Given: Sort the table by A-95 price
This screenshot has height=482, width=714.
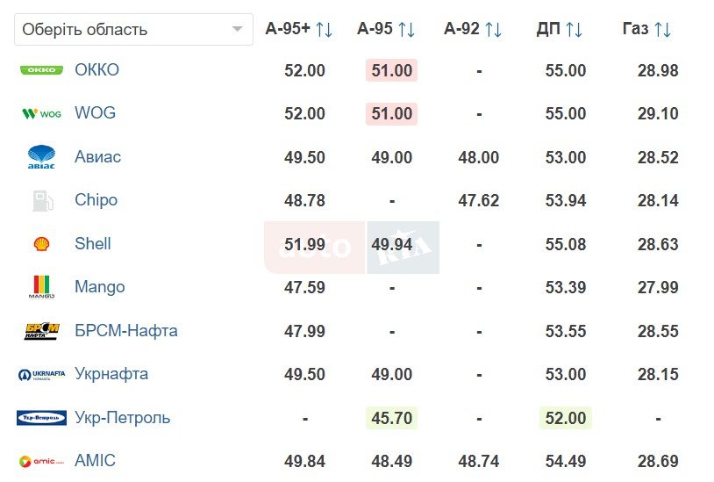Looking at the screenshot, I should pyautogui.click(x=406, y=30).
